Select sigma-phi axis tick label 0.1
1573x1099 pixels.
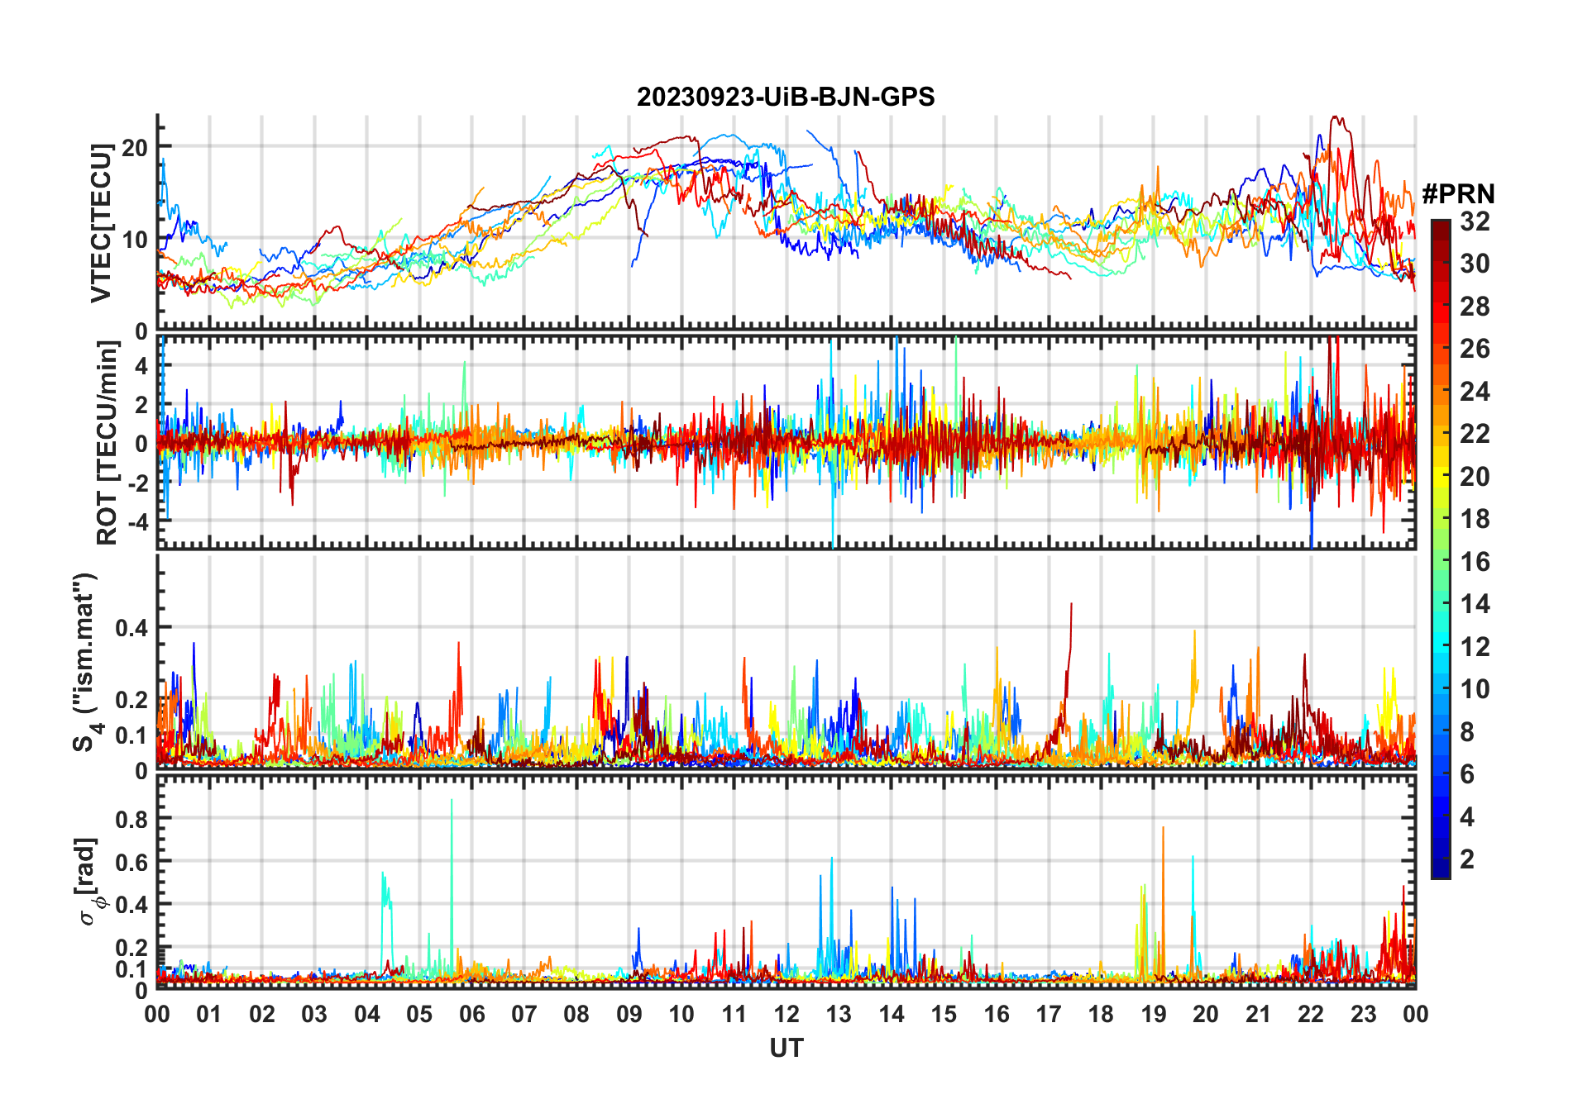click(x=131, y=969)
